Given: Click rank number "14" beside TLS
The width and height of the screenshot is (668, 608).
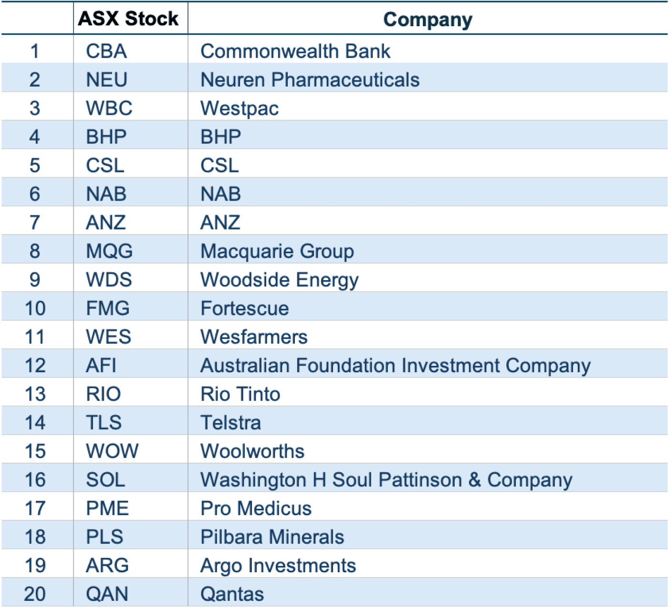Looking at the screenshot, I should (x=35, y=423).
